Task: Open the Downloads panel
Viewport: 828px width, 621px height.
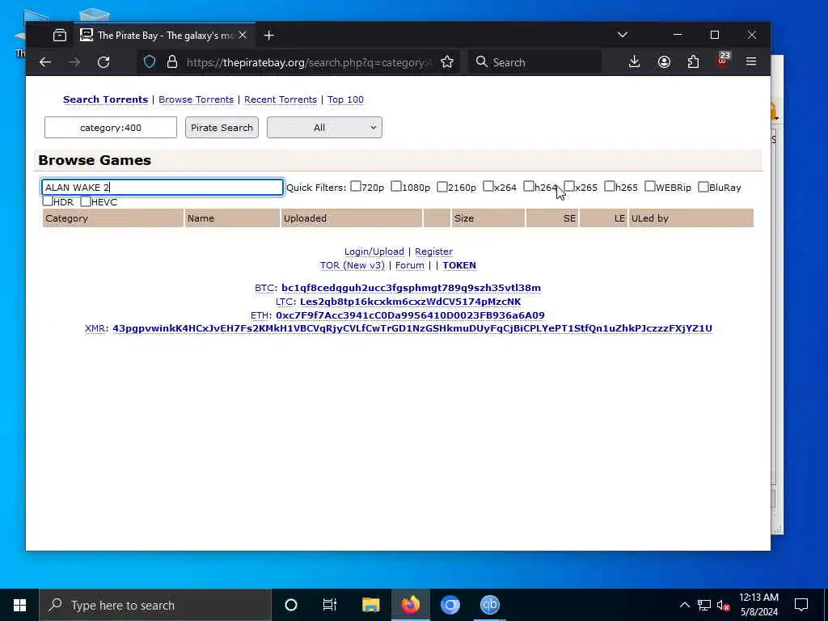Action: [x=634, y=61]
